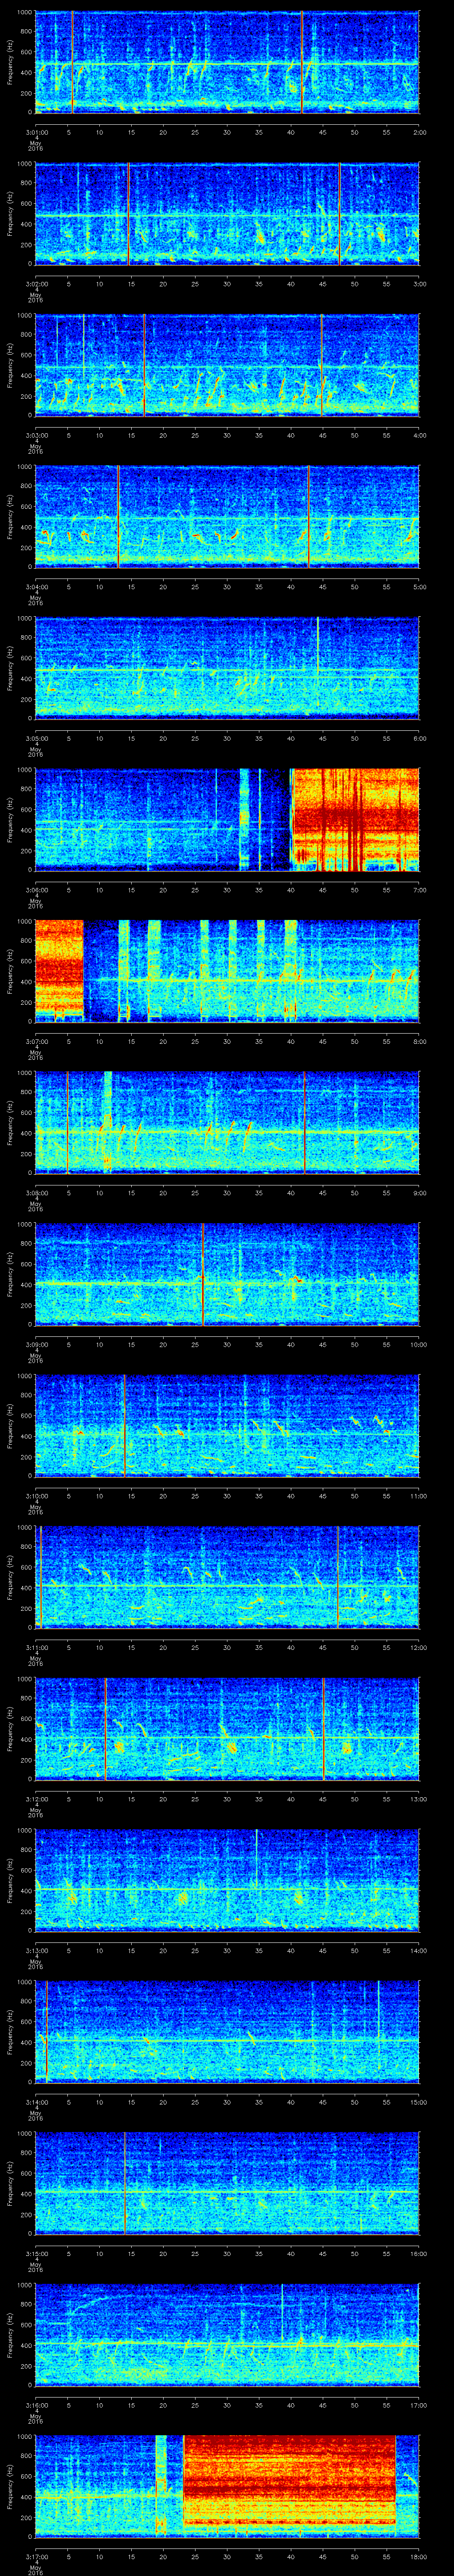Click the loud red noise burst in the 3:06:00 panel
The width and height of the screenshot is (454, 2576).
click(355, 820)
